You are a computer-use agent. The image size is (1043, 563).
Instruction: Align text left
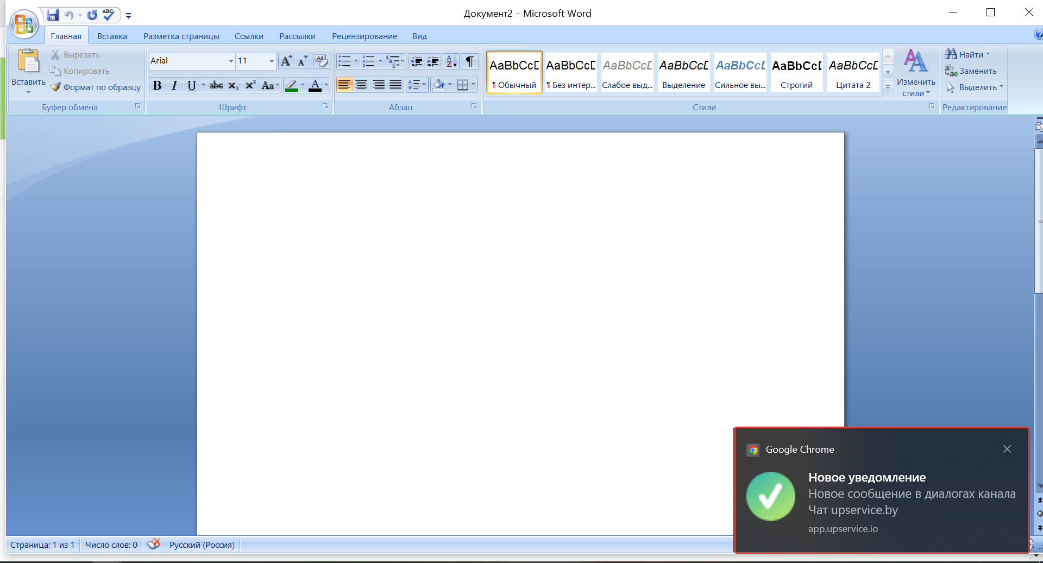[344, 85]
